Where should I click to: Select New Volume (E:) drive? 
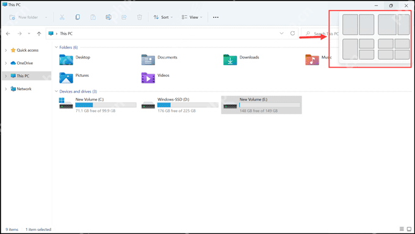(x=261, y=105)
